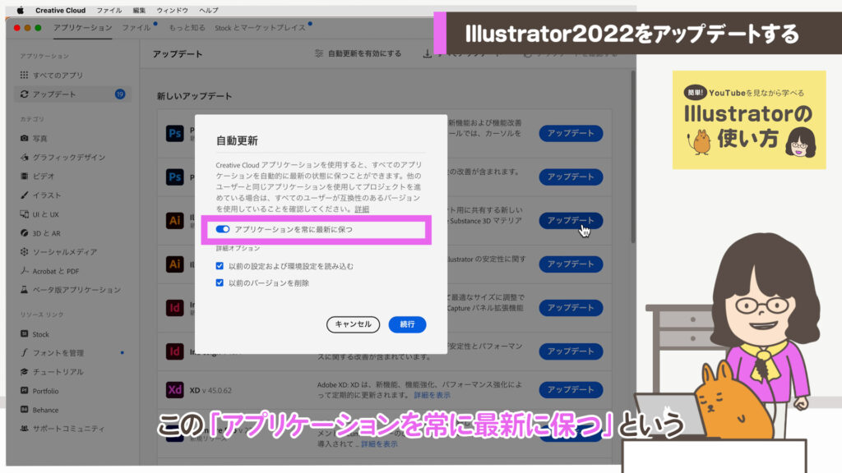Click the XD app icon

(174, 390)
